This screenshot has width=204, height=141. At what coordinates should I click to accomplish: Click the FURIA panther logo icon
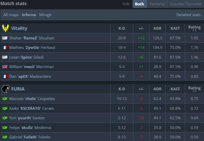pyautogui.click(x=5, y=89)
